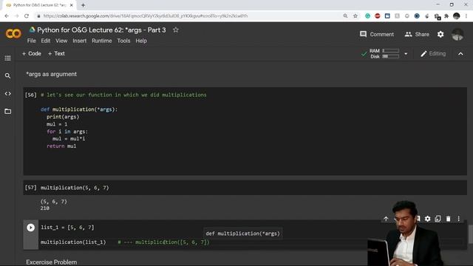
Task: Click the 'print(args)' code line
Action: 63,117
